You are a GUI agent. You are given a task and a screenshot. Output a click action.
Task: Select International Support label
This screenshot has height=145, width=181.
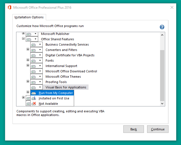pyautogui.click(x=61, y=66)
